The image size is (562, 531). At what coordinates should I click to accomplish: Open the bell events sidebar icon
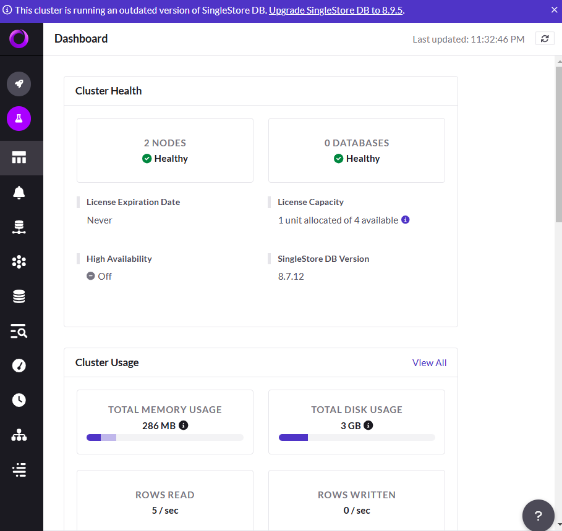19,193
